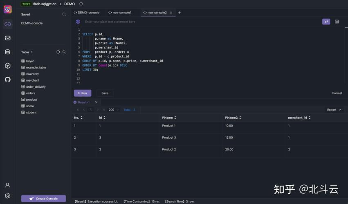This screenshot has width=348, height=204.
Task: Click the page number 1 field
Action: (90, 110)
